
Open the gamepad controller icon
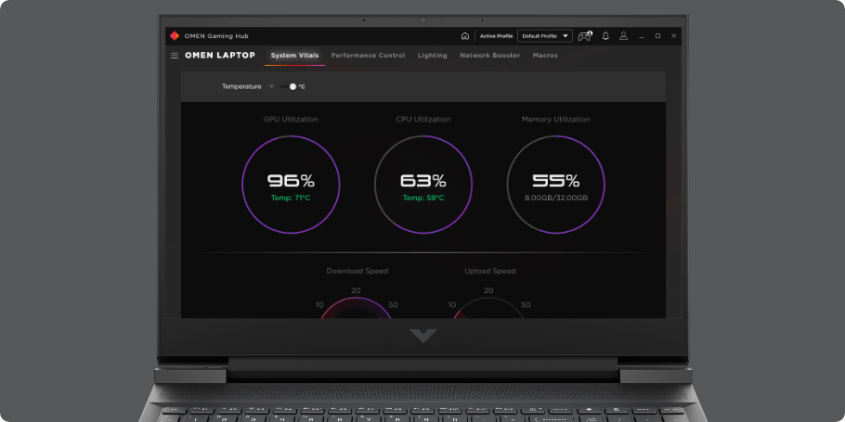click(585, 36)
